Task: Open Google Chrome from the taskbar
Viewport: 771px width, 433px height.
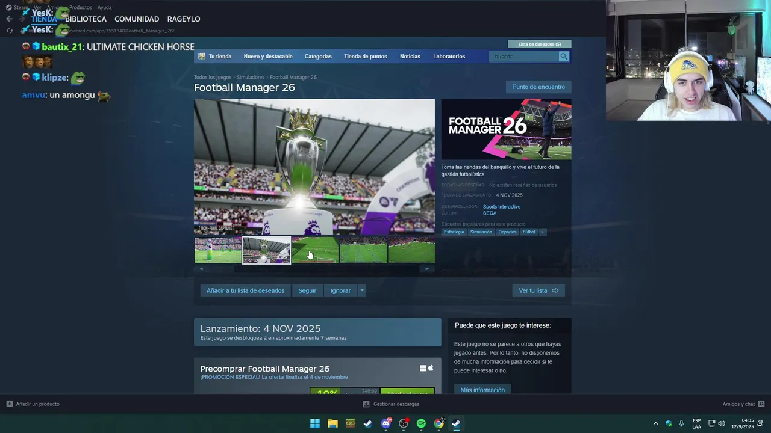Action: pyautogui.click(x=439, y=423)
